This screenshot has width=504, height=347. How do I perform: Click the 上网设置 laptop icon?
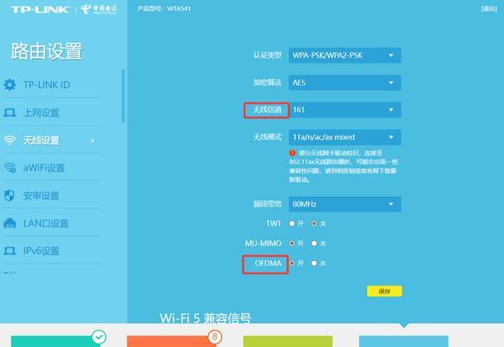tap(10, 113)
